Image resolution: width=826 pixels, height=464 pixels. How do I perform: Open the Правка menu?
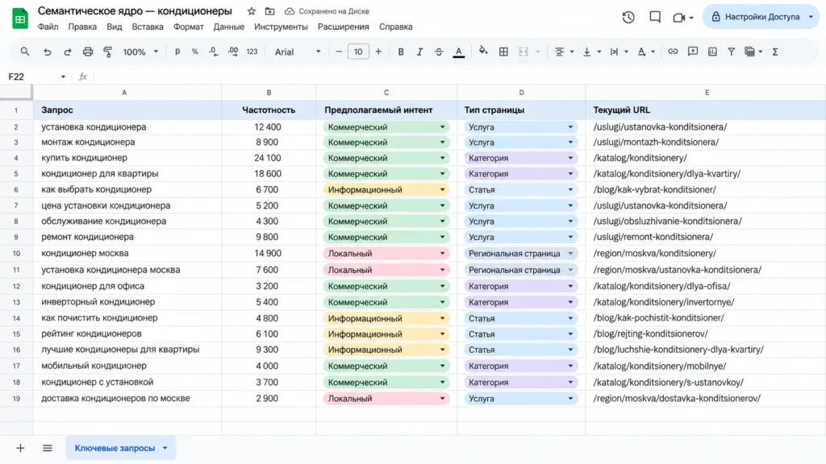(82, 27)
